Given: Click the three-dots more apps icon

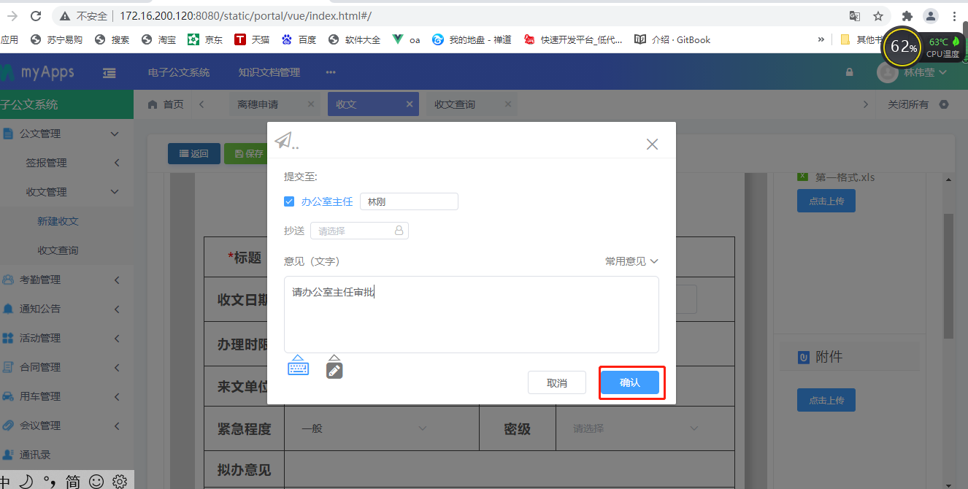Looking at the screenshot, I should (331, 72).
